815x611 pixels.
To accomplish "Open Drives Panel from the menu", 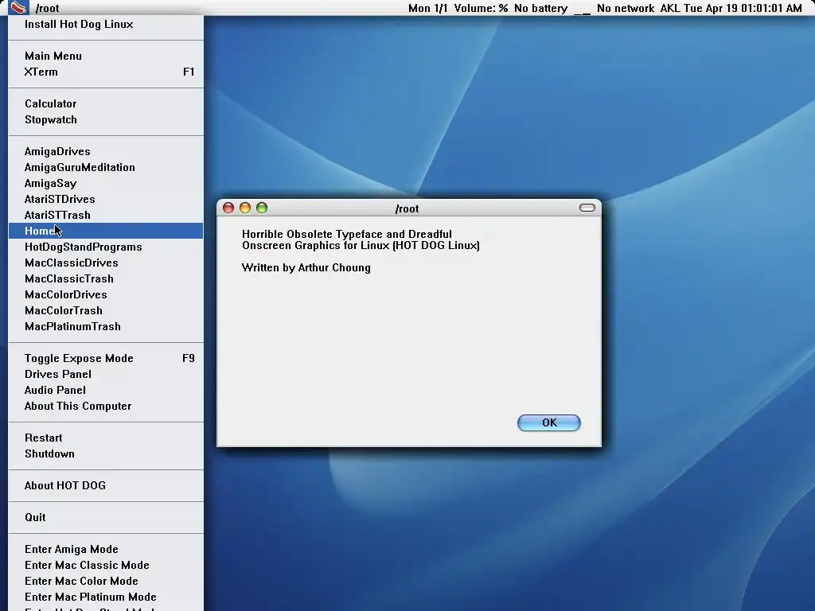I will click(x=106, y=375).
